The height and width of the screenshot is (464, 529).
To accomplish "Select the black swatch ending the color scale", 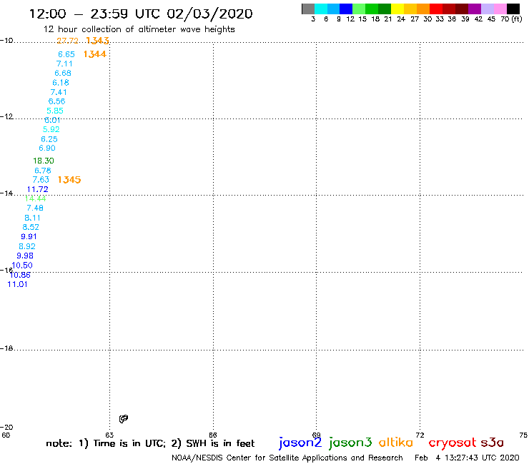I will click(513, 9).
